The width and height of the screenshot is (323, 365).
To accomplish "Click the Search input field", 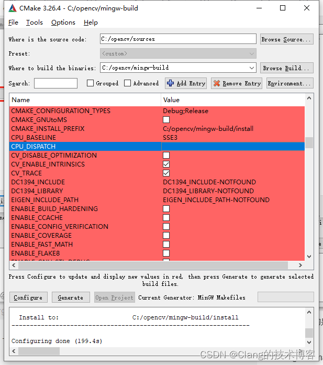I will 55,83.
